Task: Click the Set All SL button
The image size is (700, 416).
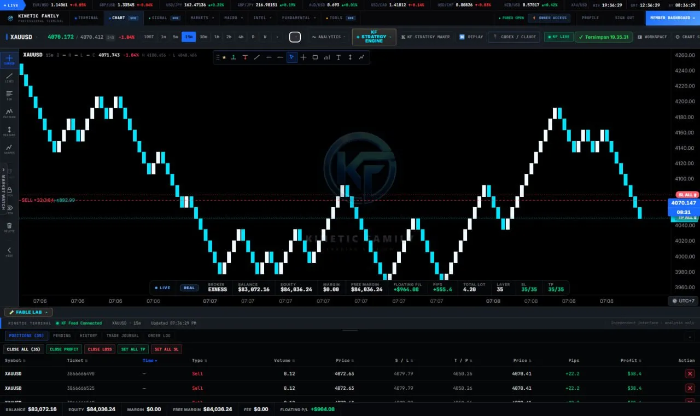Action: [x=166, y=349]
